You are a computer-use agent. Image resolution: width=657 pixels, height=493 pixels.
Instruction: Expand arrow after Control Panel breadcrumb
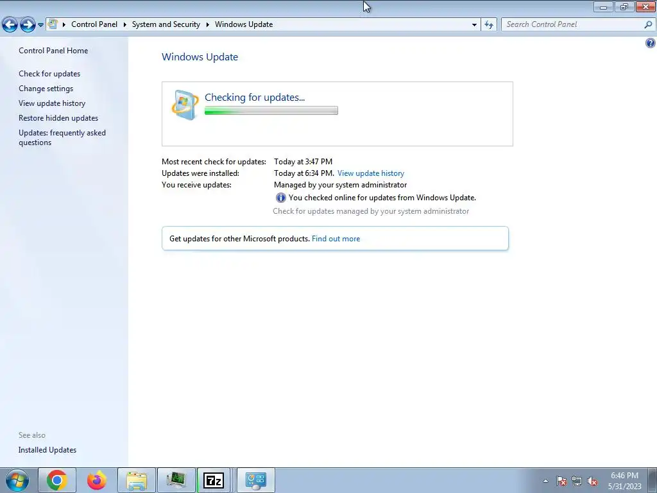point(125,25)
